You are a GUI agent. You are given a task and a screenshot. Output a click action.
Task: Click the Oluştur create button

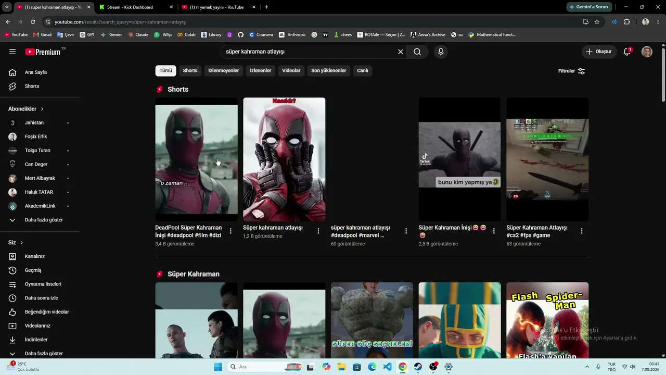(x=599, y=52)
